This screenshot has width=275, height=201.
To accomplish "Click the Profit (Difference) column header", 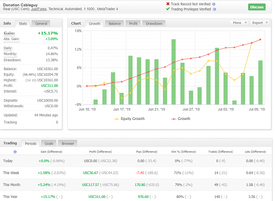I will point(100,152).
